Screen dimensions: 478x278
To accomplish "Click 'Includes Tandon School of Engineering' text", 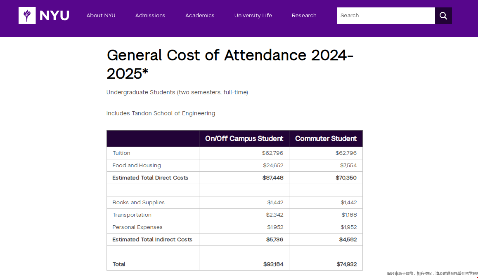I will pos(161,113).
